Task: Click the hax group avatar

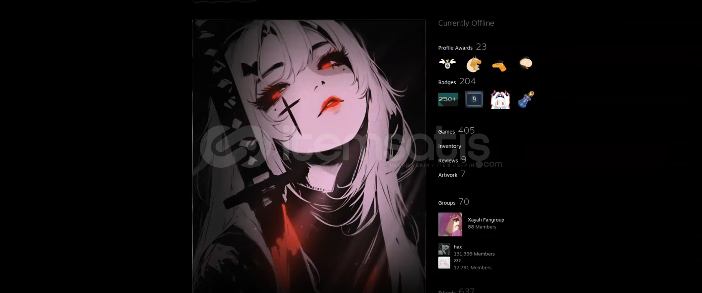Action: (444, 249)
